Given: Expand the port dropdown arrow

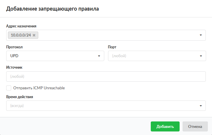Looking at the screenshot, I should pyautogui.click(x=201, y=56).
